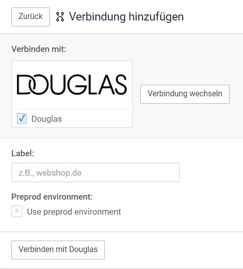Click the connection branch icon beside the title
243x269 pixels.
(60, 16)
